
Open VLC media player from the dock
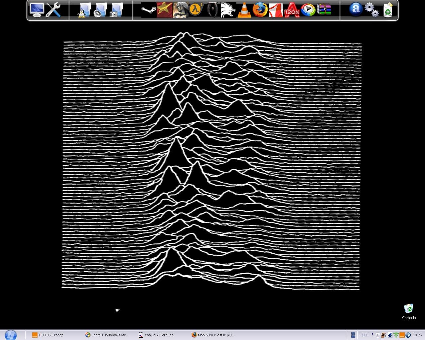244,10
